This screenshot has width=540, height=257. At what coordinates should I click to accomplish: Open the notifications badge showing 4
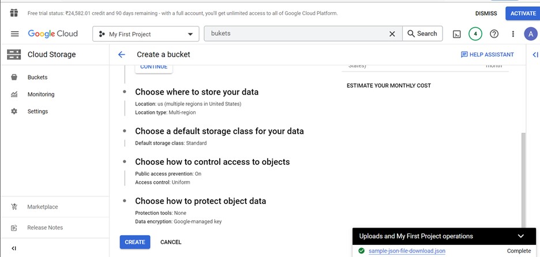point(475,34)
